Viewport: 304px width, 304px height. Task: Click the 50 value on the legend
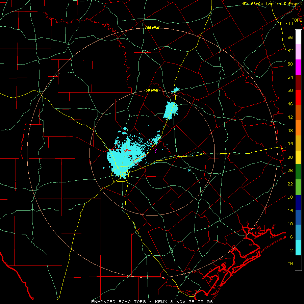pyautogui.click(x=290, y=90)
